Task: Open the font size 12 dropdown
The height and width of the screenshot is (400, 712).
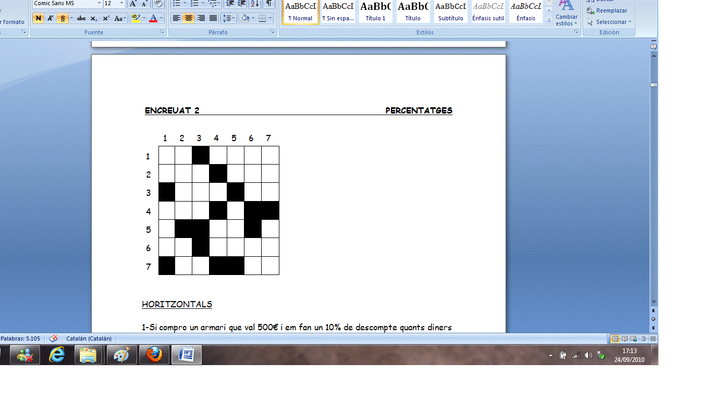Action: click(x=122, y=4)
